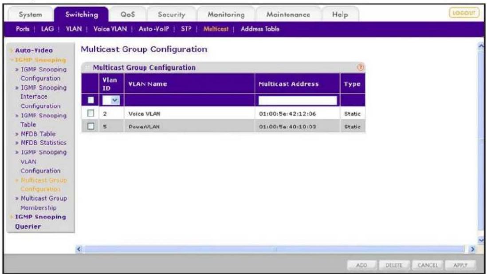Screen dimensions: 487x274
Task: Open the QoS tab
Action: point(128,15)
